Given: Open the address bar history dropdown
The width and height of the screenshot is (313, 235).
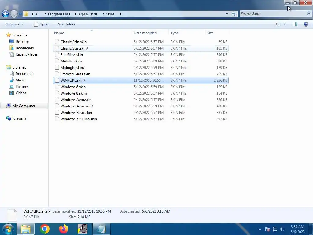Looking at the screenshot, I should 227,14.
